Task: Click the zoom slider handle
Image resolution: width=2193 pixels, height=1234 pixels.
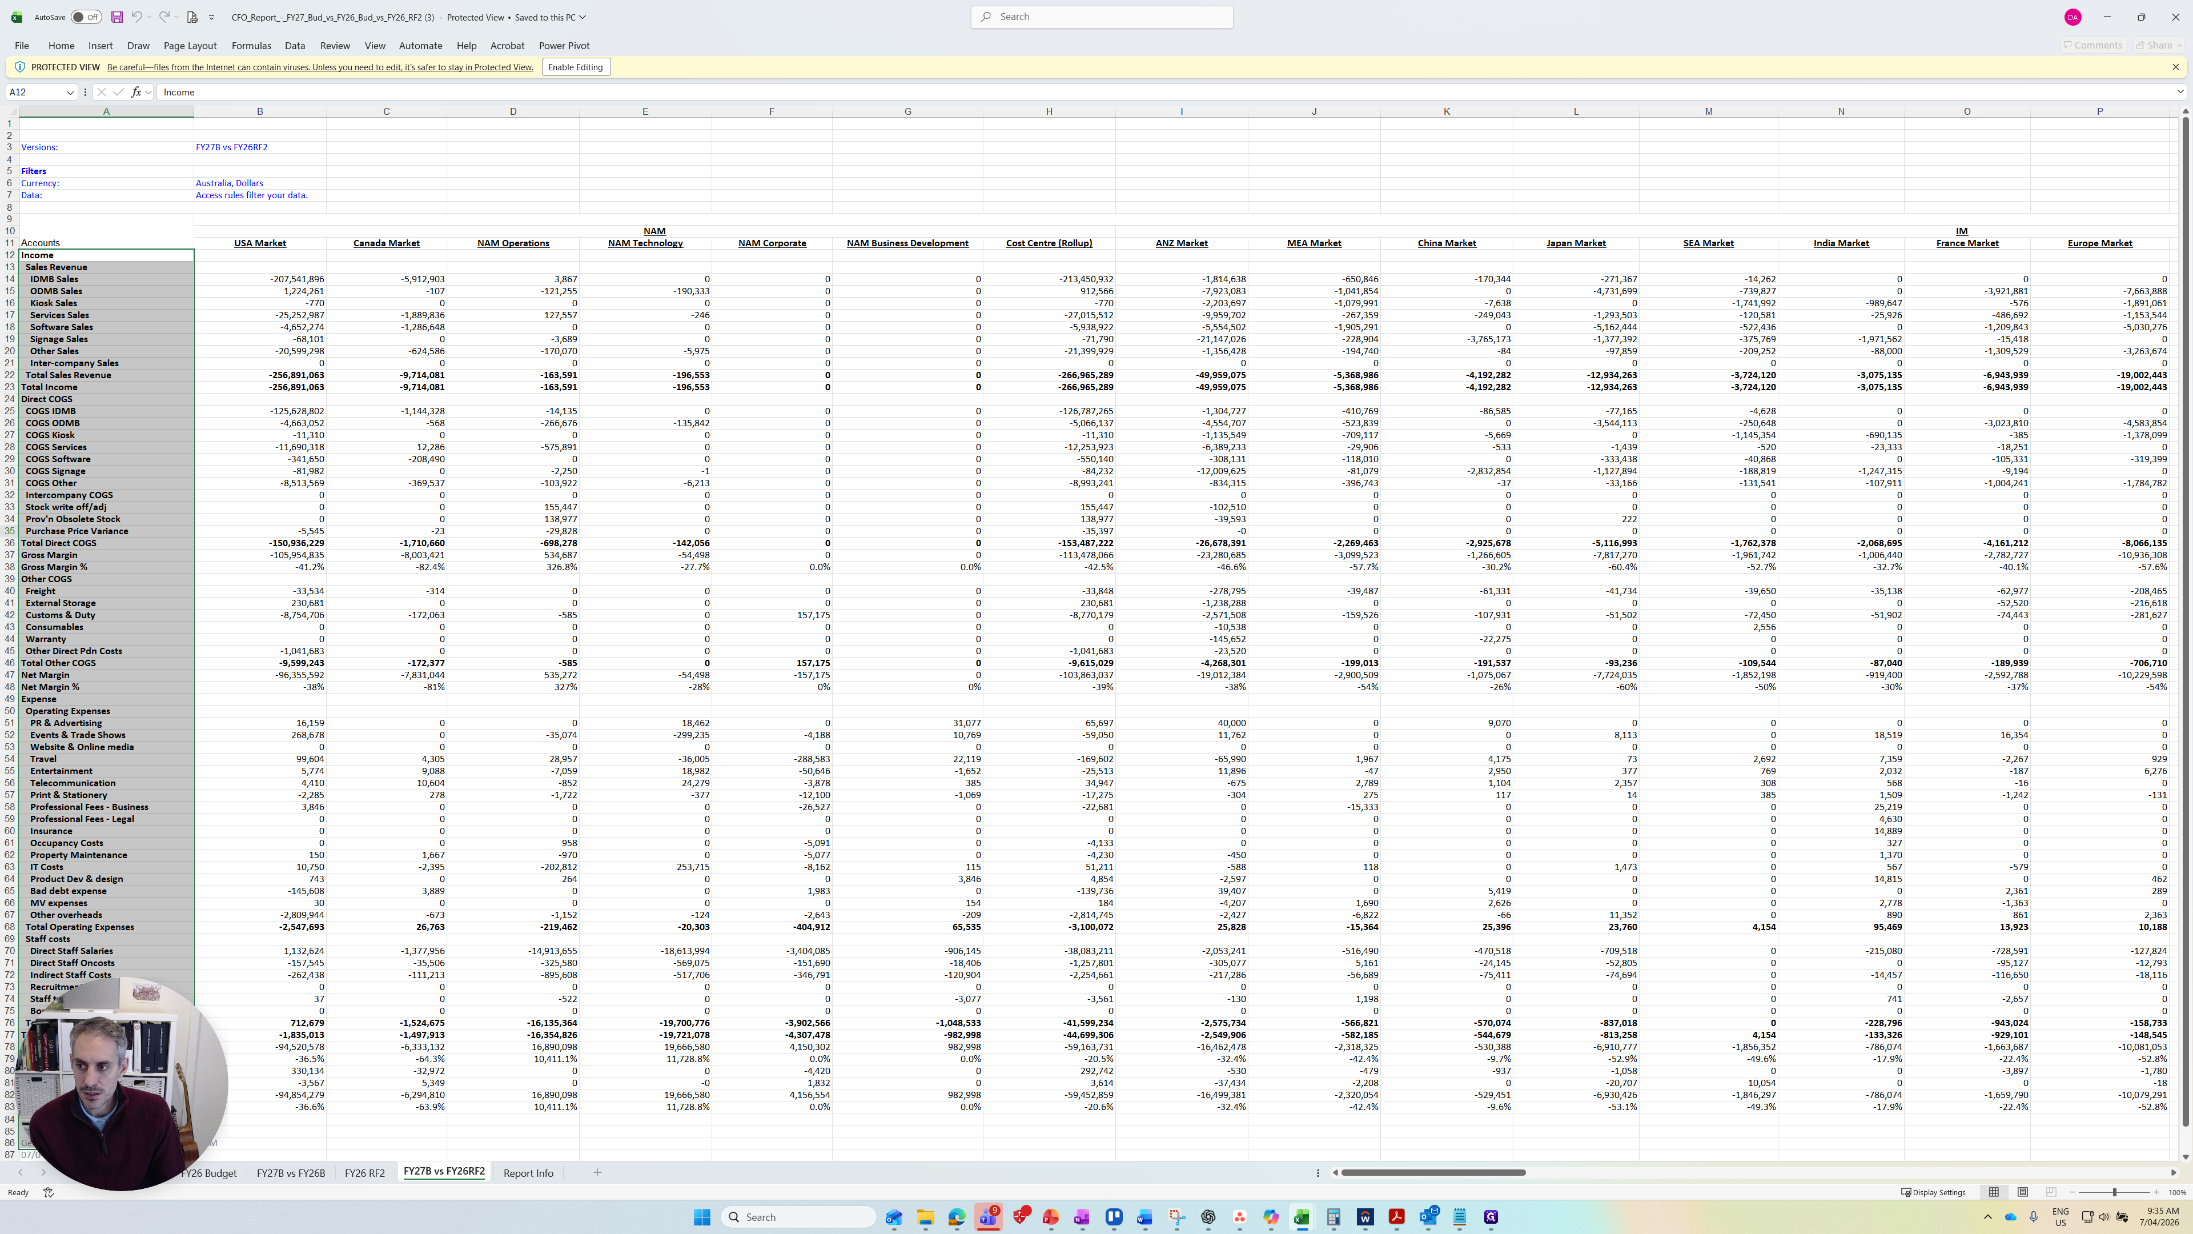Action: (2114, 1192)
